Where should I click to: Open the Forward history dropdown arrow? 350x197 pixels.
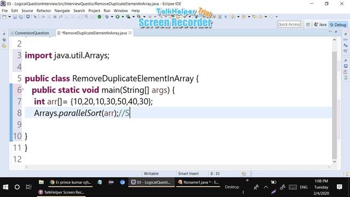point(277,17)
